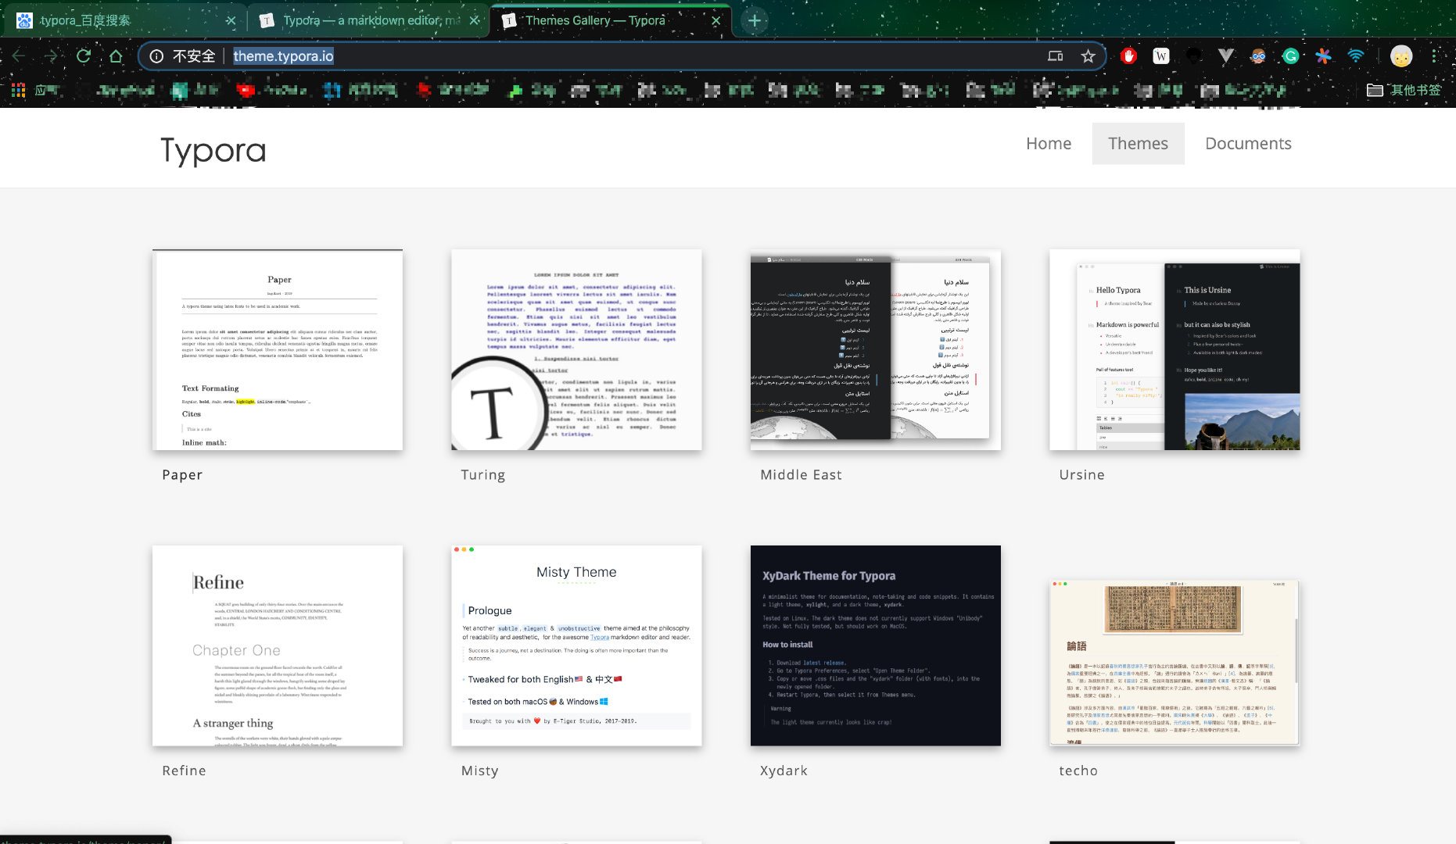
Task: Click the cast/device icon in address bar
Action: [1055, 56]
